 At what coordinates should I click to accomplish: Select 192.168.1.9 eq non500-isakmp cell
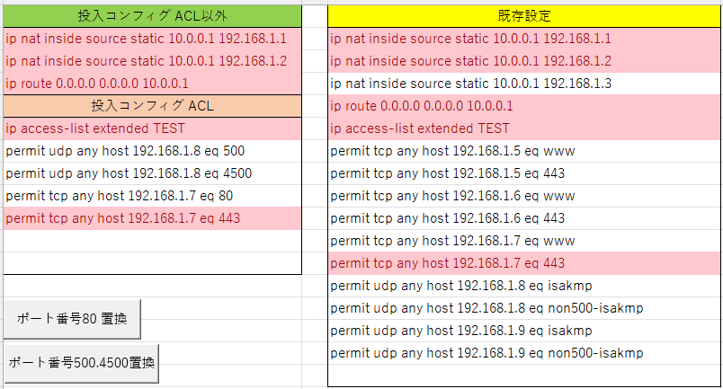[524, 353]
